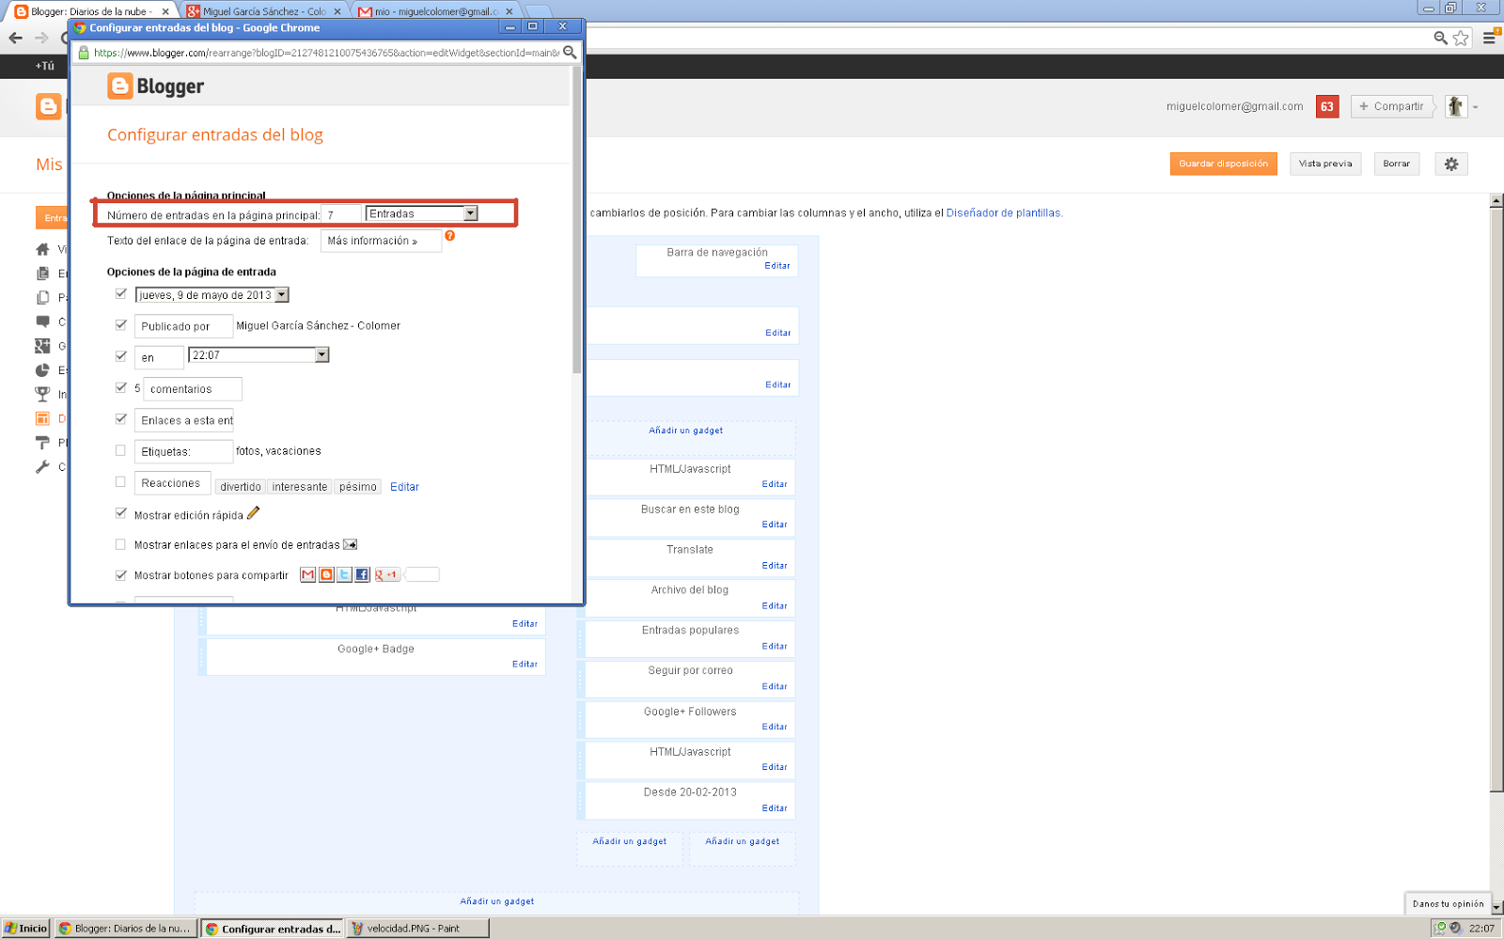Click the 'Borrar' button

coord(1397,164)
